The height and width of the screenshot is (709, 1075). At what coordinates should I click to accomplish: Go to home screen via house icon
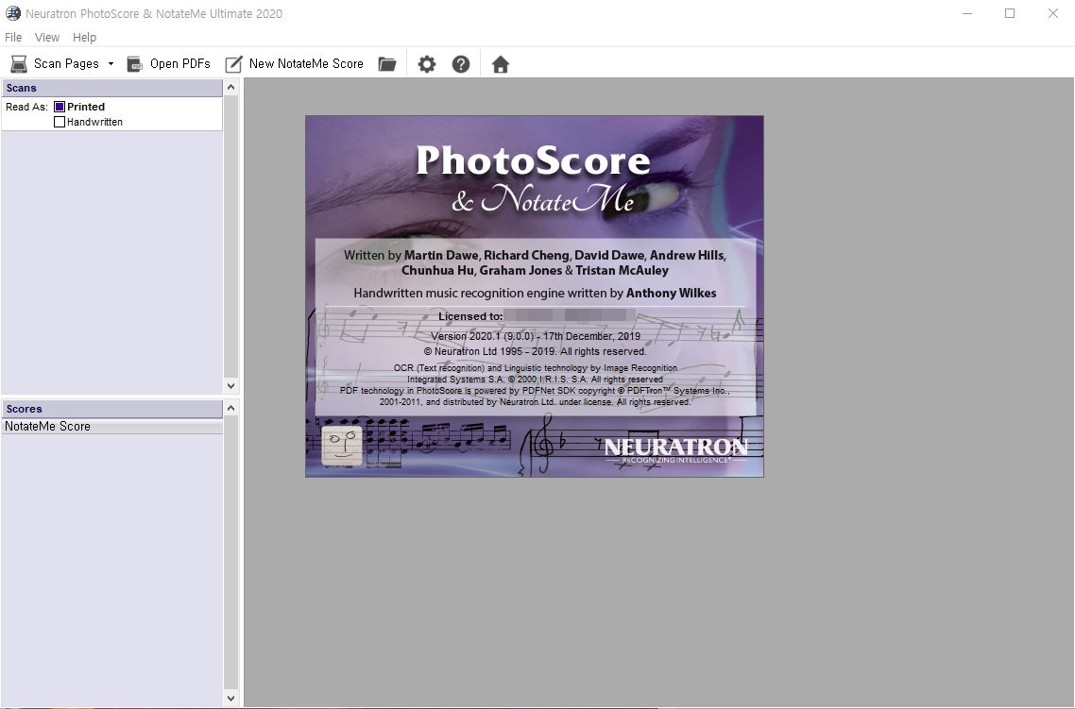(x=501, y=63)
